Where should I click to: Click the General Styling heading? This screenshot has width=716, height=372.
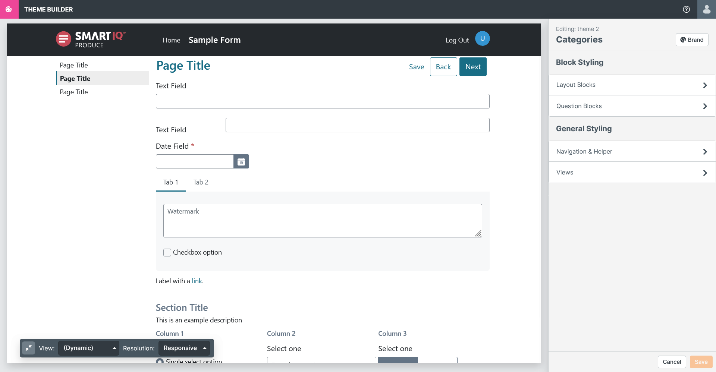584,129
